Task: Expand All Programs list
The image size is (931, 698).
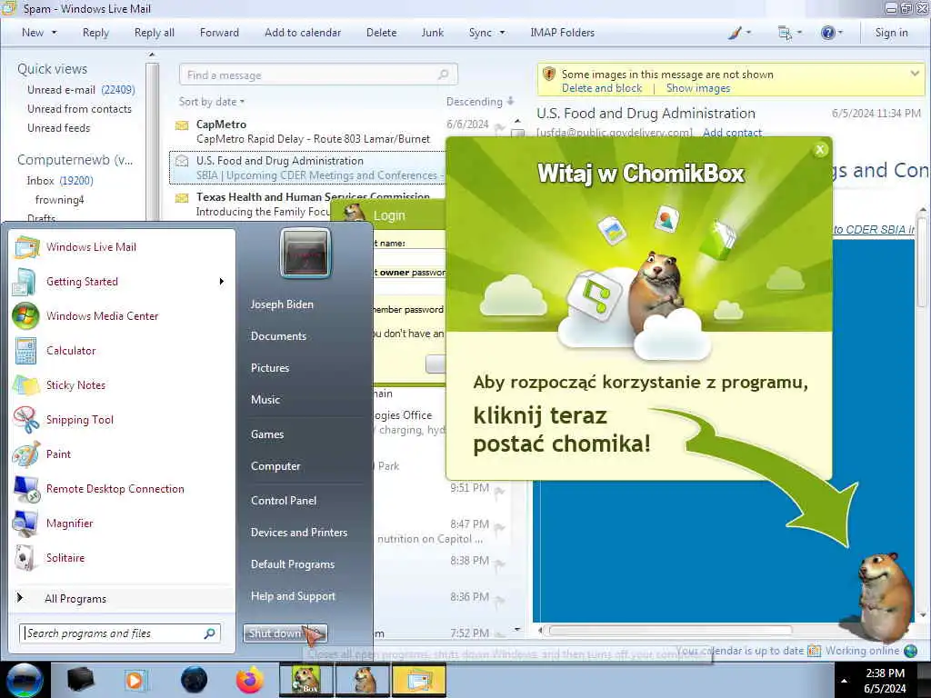Action: (75, 598)
